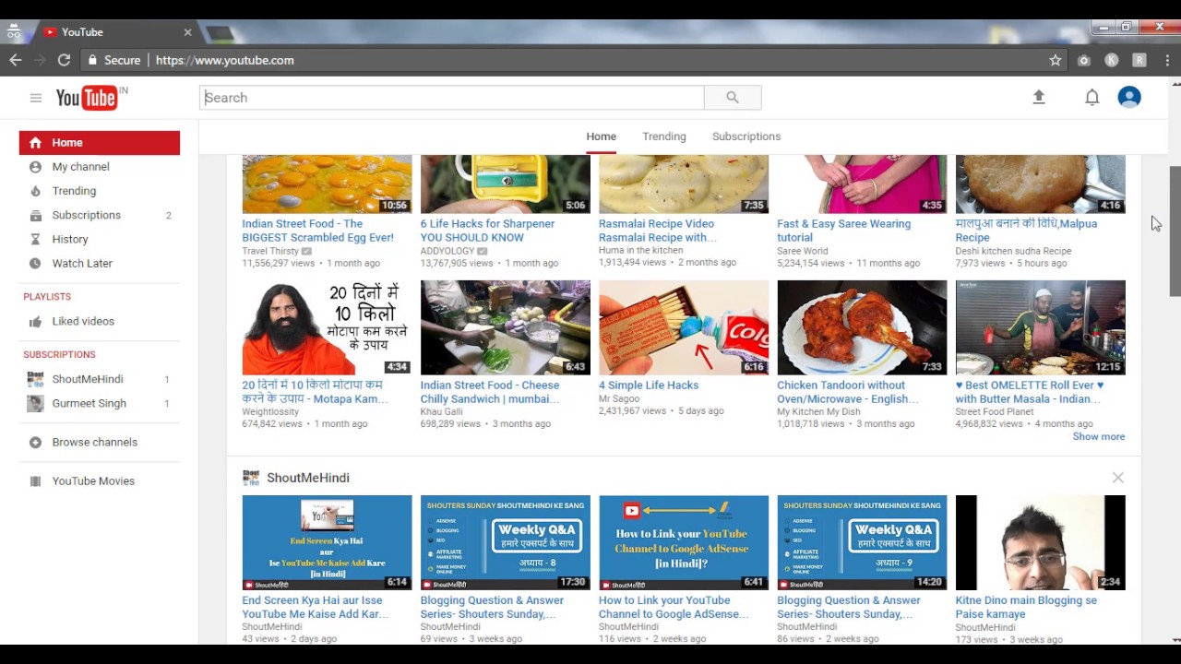Open Fast & Easy Saree Wearing tutorial title
Screen dimensions: 1181x664
(843, 231)
